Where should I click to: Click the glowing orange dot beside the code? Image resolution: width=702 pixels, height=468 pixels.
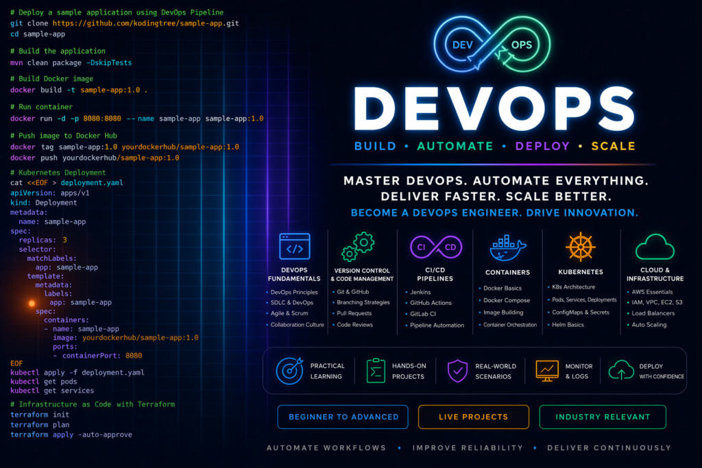(32, 302)
